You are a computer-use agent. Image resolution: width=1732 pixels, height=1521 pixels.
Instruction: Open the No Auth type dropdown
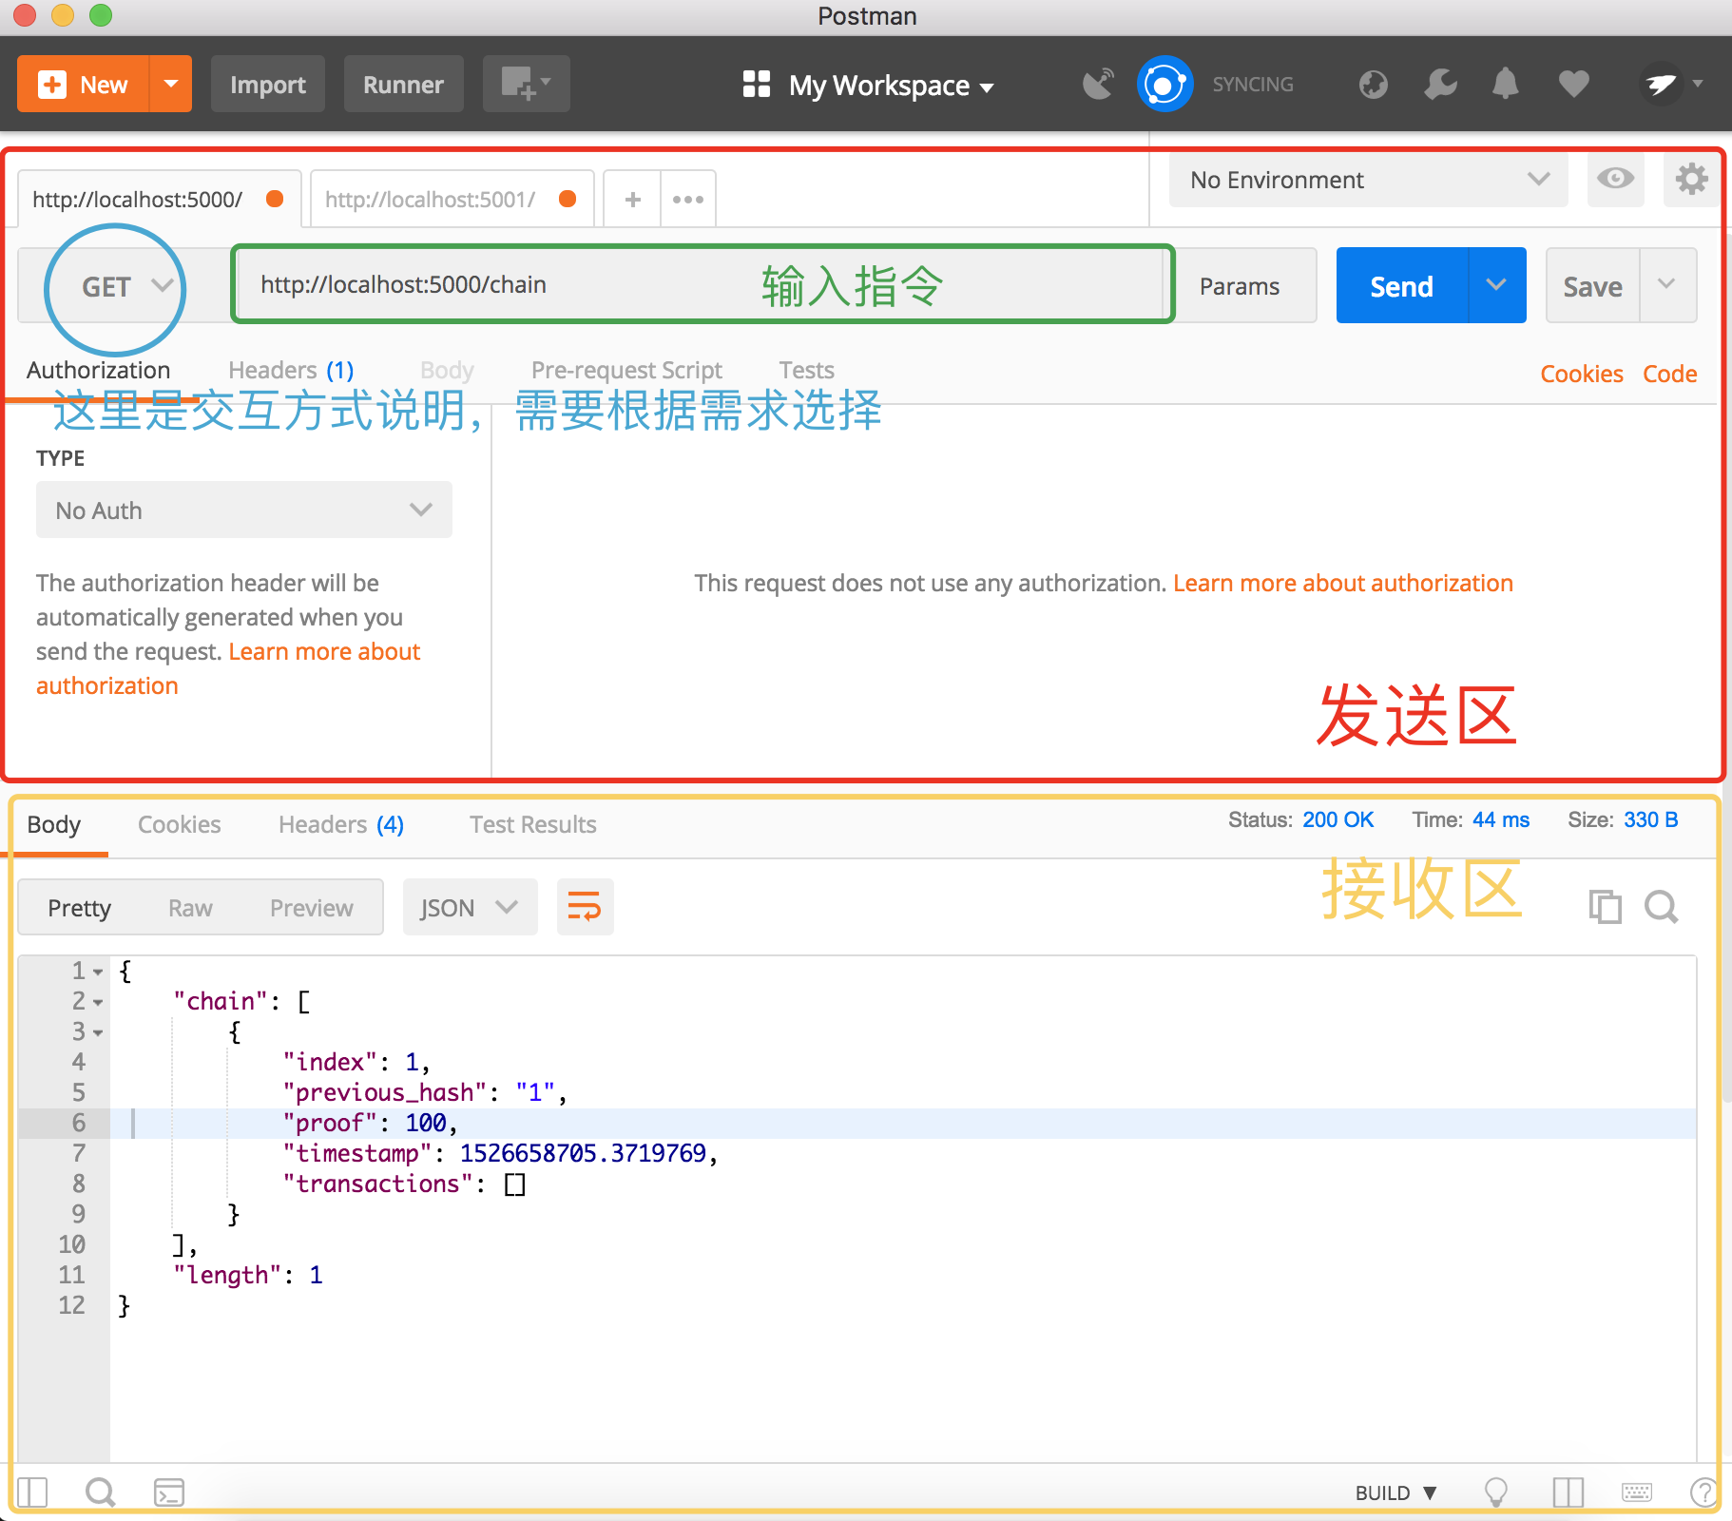pyautogui.click(x=244, y=510)
